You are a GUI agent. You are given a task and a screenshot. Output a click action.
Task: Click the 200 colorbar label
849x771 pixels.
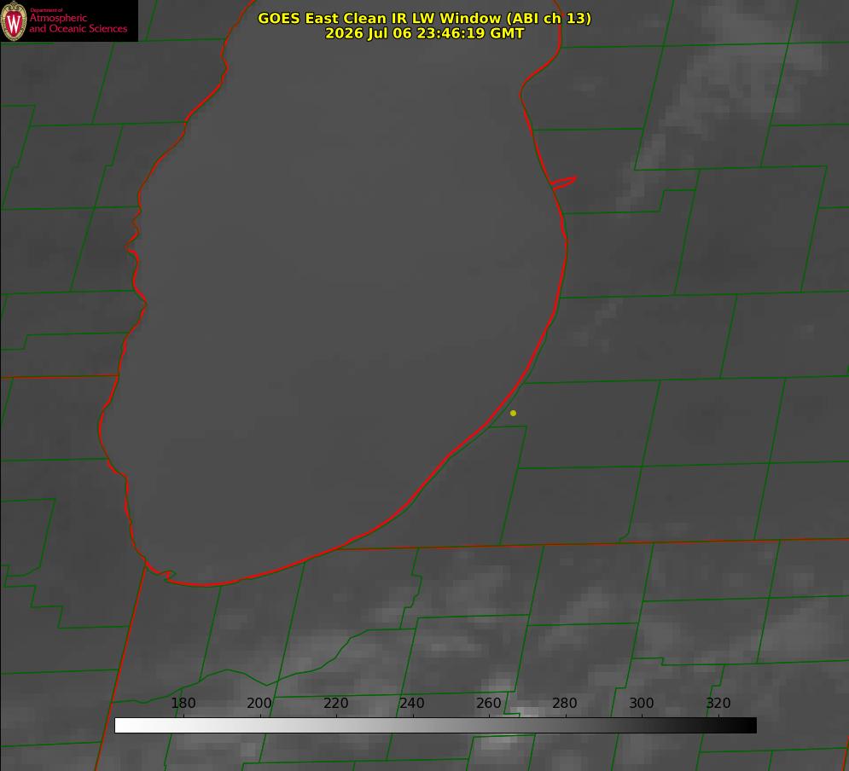(259, 703)
